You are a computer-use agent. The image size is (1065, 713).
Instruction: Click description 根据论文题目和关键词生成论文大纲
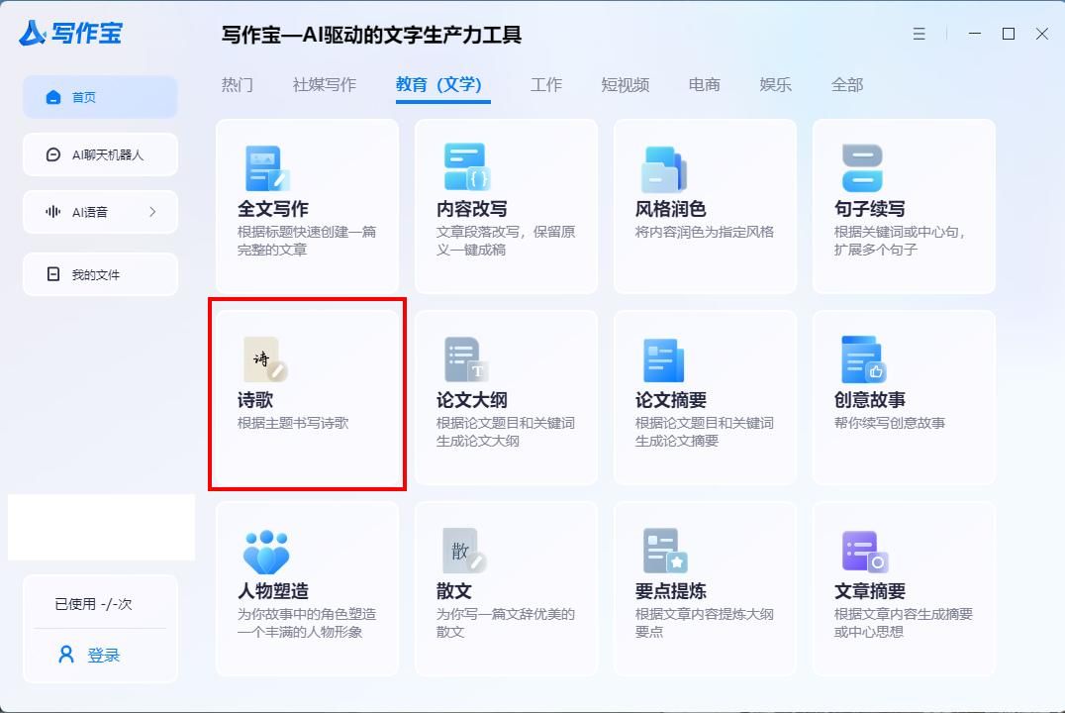coord(506,432)
